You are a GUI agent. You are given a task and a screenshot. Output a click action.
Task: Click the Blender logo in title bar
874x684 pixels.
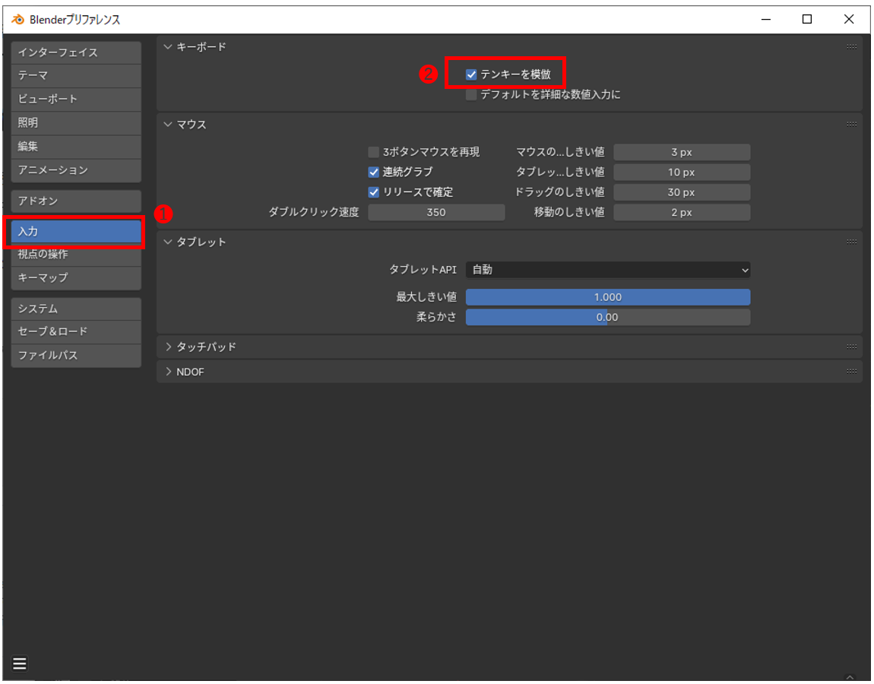click(x=17, y=20)
